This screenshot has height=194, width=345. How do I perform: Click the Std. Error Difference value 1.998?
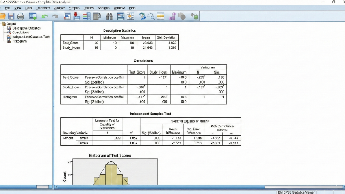point(198,138)
